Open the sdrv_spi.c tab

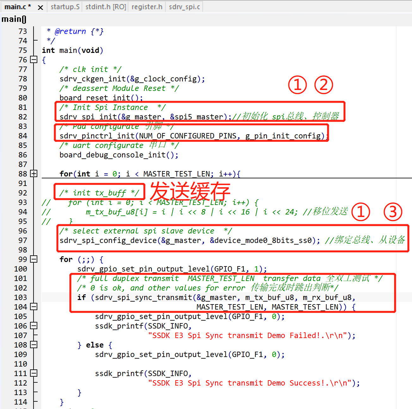184,7
